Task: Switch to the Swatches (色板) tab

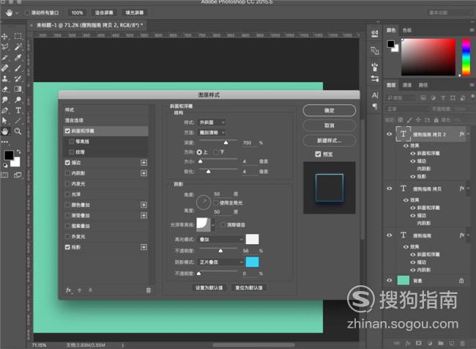Action: pyautogui.click(x=406, y=30)
